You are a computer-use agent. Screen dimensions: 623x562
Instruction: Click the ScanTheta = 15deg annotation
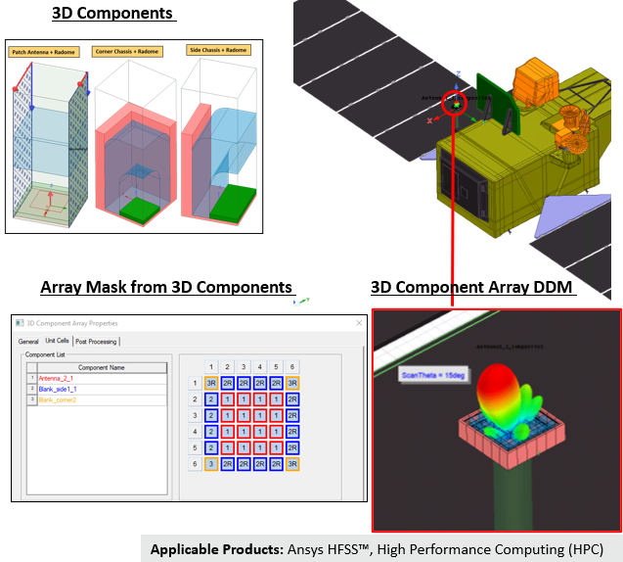click(433, 375)
